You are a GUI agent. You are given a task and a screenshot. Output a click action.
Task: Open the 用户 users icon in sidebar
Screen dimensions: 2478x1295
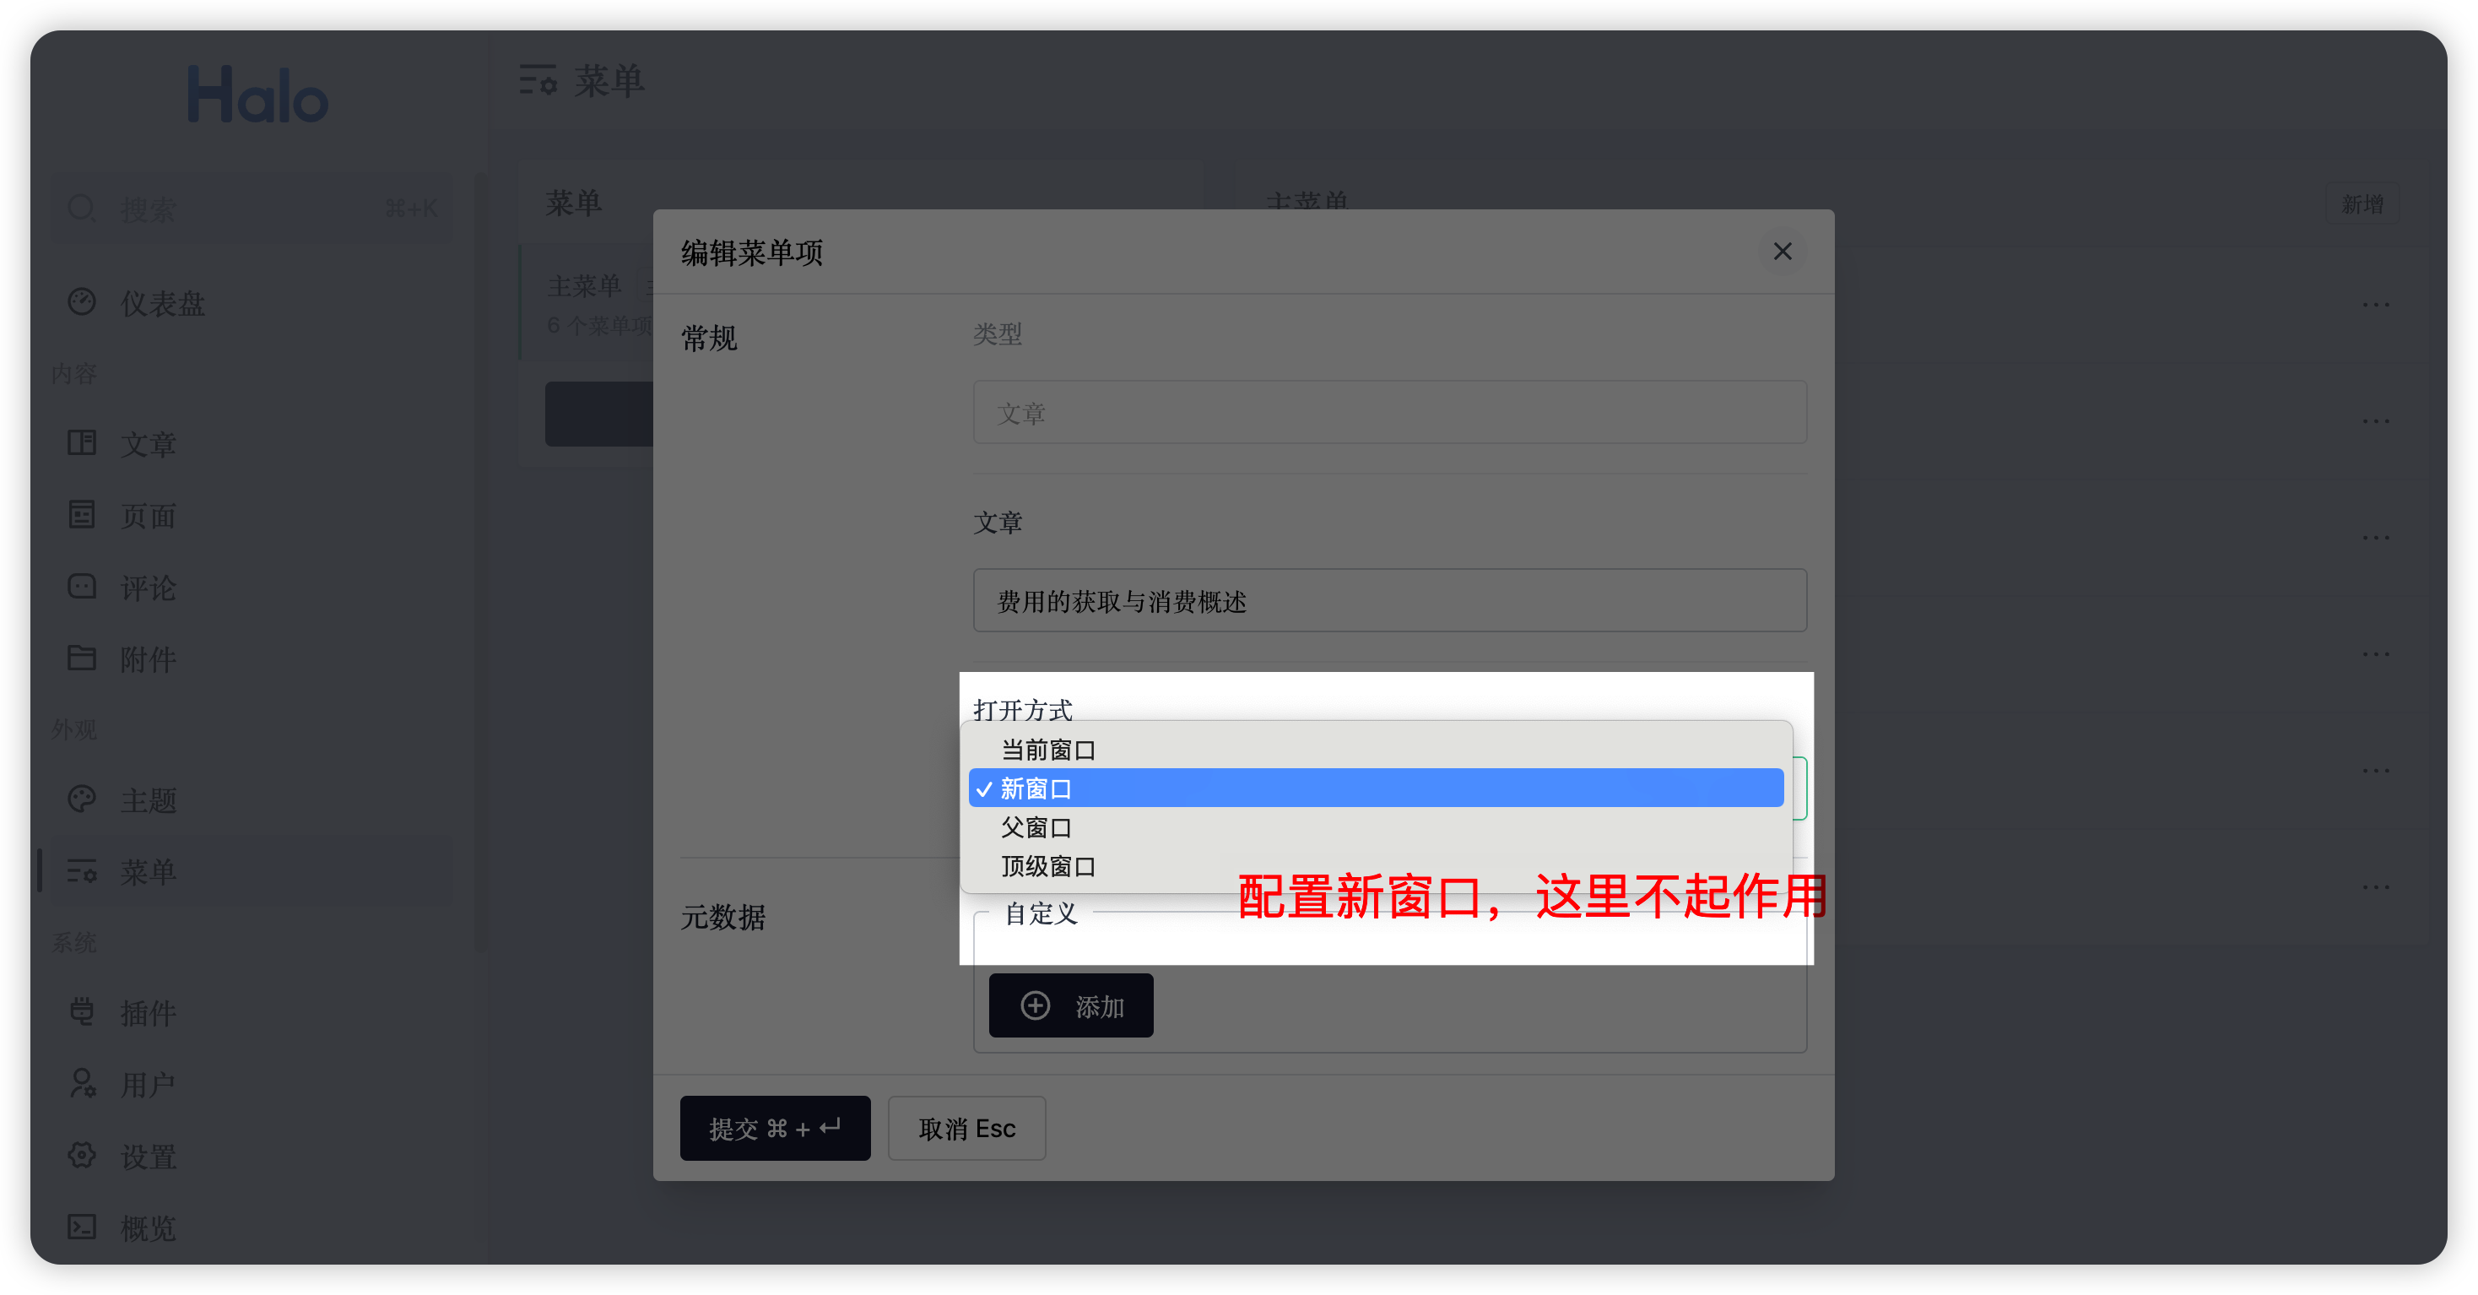click(83, 1083)
